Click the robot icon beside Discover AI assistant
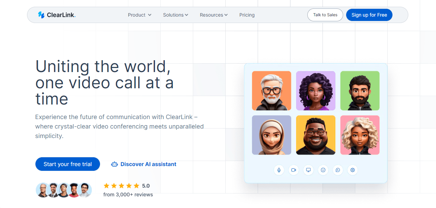The image size is (436, 208). tap(114, 164)
